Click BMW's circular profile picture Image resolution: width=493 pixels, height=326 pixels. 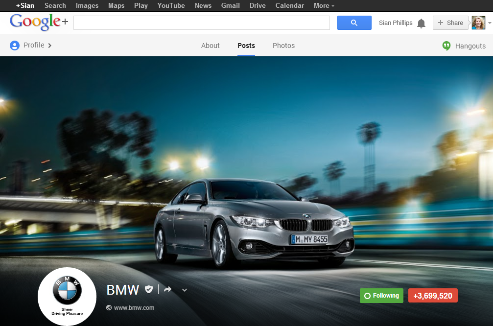tap(67, 296)
